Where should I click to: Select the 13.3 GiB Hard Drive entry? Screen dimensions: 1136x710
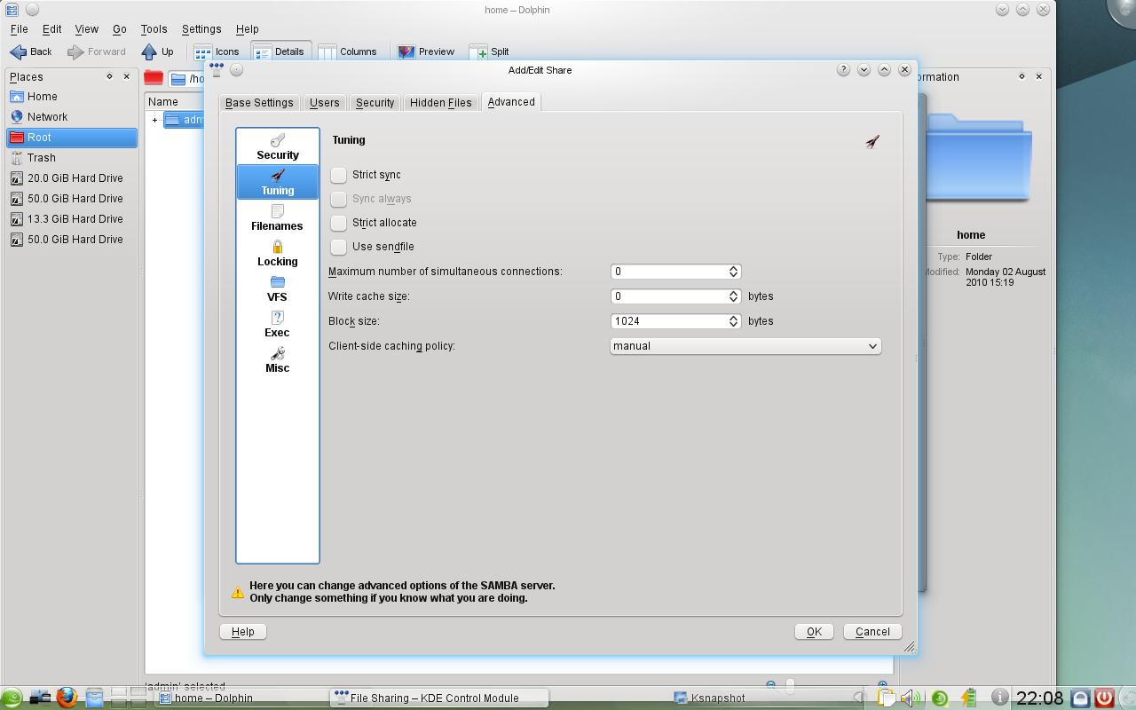[71, 219]
